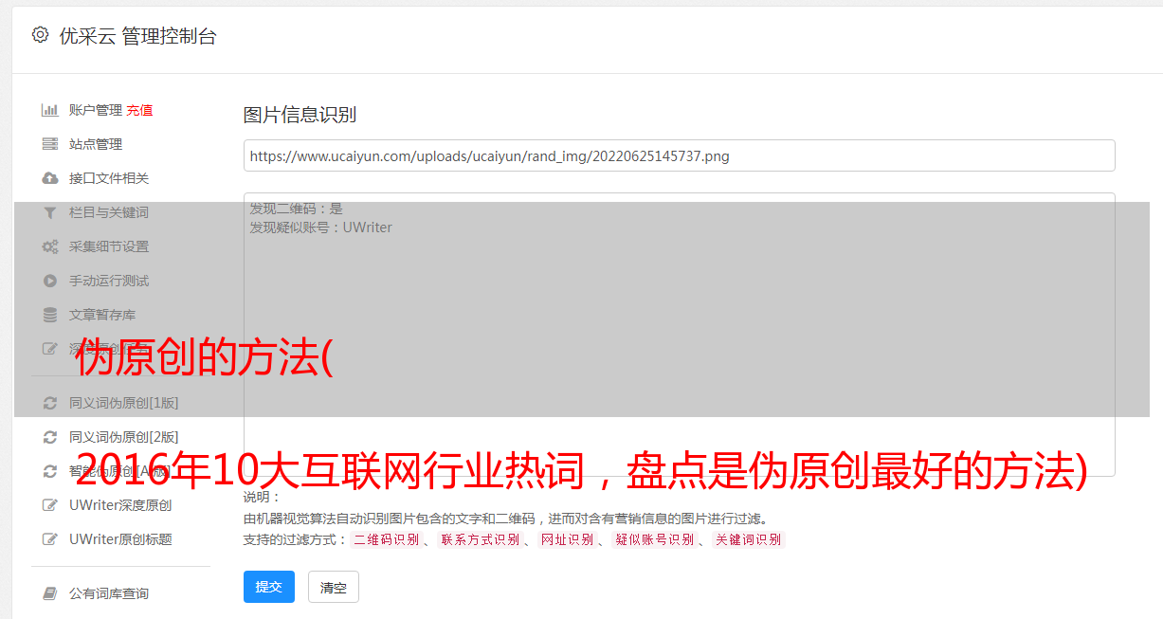The image size is (1163, 619).
Task: Click the gears icon for 采集细节设置
Action: 50,246
